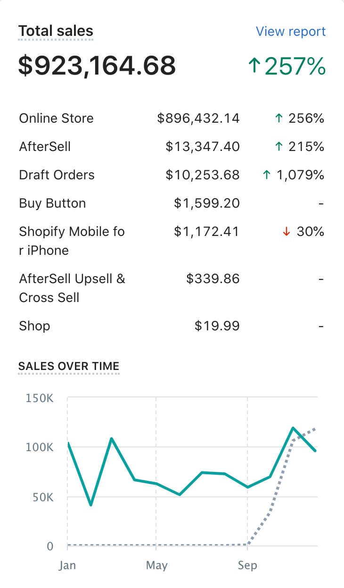The height and width of the screenshot is (588, 344).
Task: Click Shopify Mobile for iPhone label
Action: 72,241
